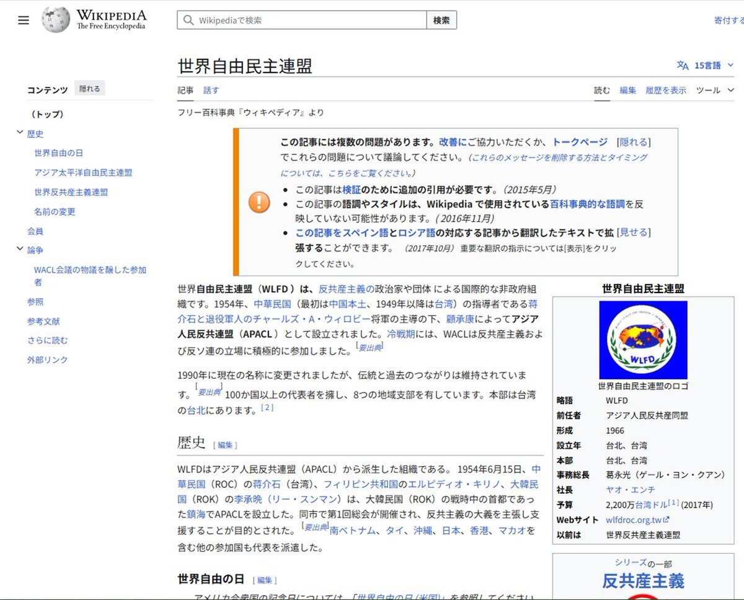Open the WLFD logo image

[x=643, y=340]
